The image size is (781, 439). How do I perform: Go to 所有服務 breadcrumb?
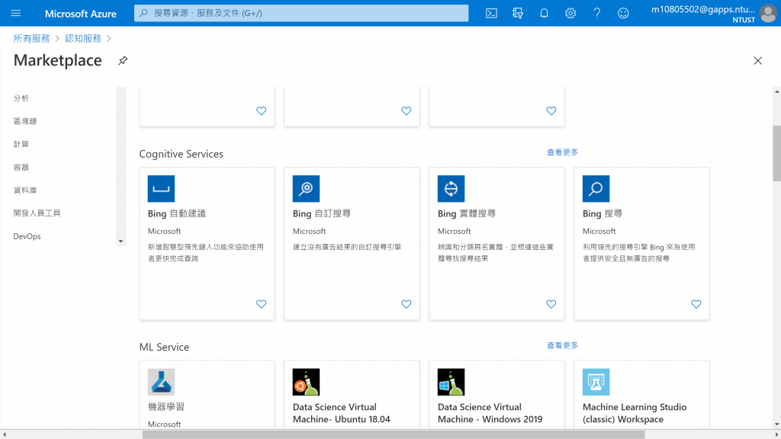pyautogui.click(x=31, y=38)
